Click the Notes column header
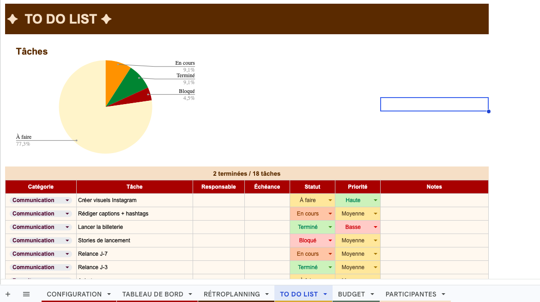 coord(434,187)
